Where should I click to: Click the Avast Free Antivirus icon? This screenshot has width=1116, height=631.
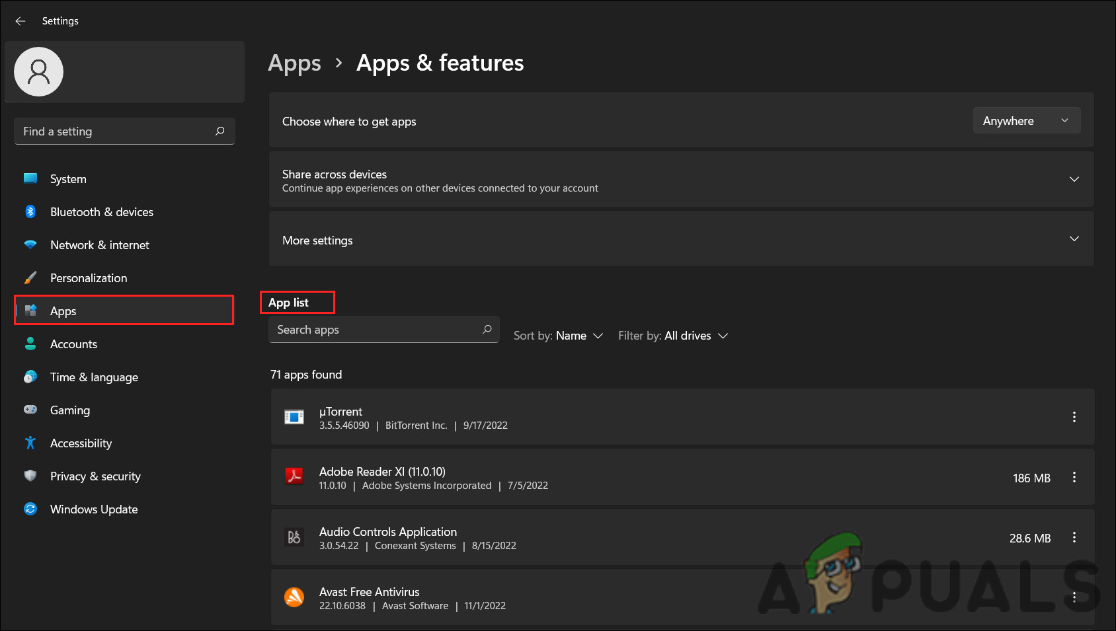294,597
